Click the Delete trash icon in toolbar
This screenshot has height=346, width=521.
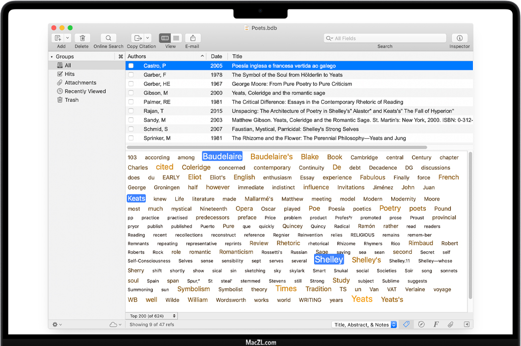coord(82,38)
